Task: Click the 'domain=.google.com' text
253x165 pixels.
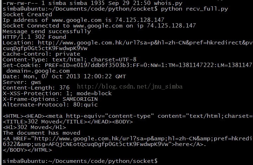Action: point(38,71)
